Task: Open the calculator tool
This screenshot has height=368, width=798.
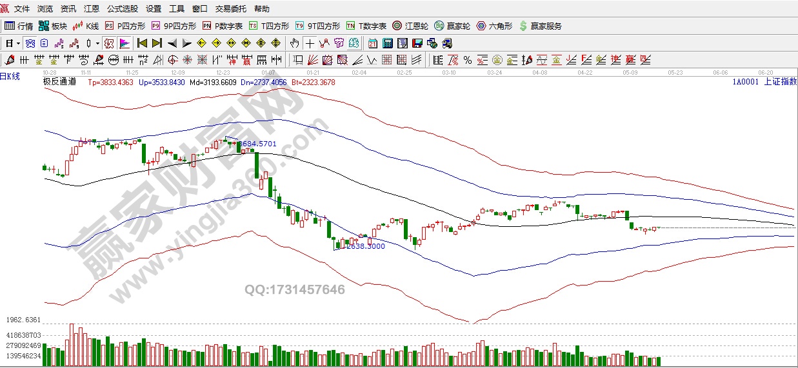Action: point(387,43)
